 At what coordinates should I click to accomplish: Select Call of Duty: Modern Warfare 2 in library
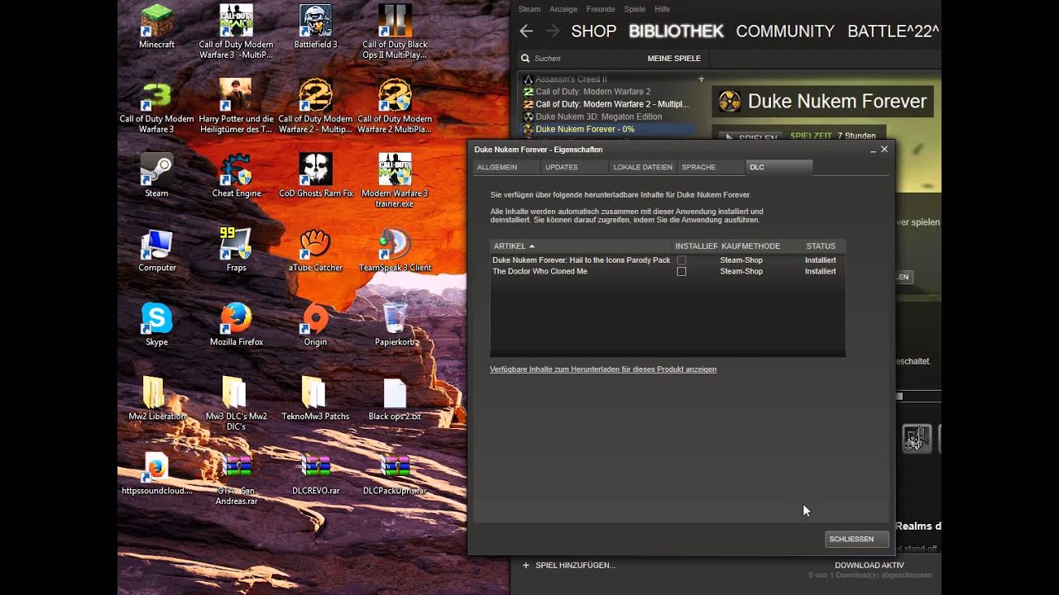[x=592, y=92]
